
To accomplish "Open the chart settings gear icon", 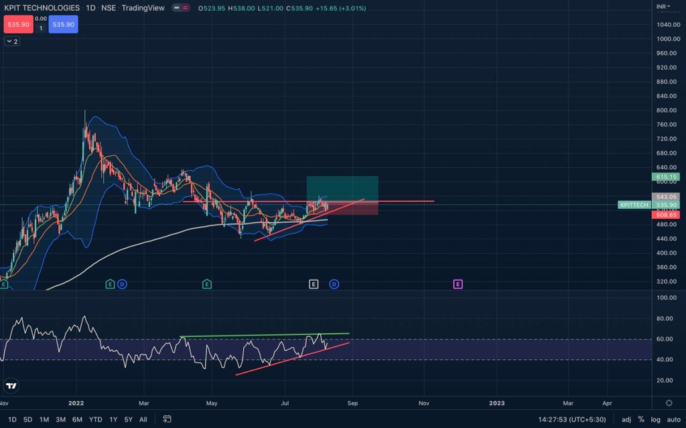I will tap(669, 403).
